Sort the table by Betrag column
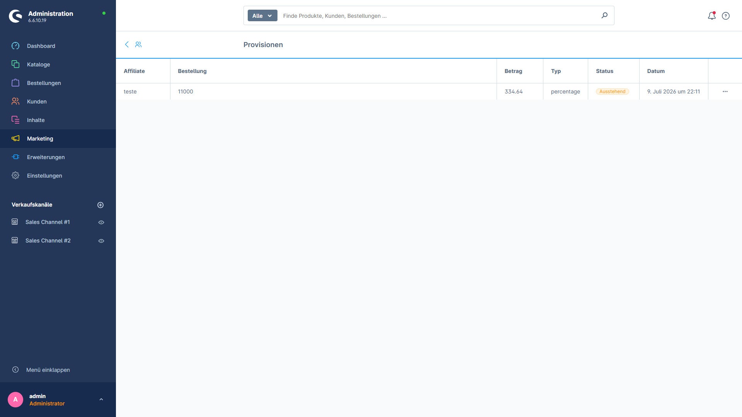 513,71
